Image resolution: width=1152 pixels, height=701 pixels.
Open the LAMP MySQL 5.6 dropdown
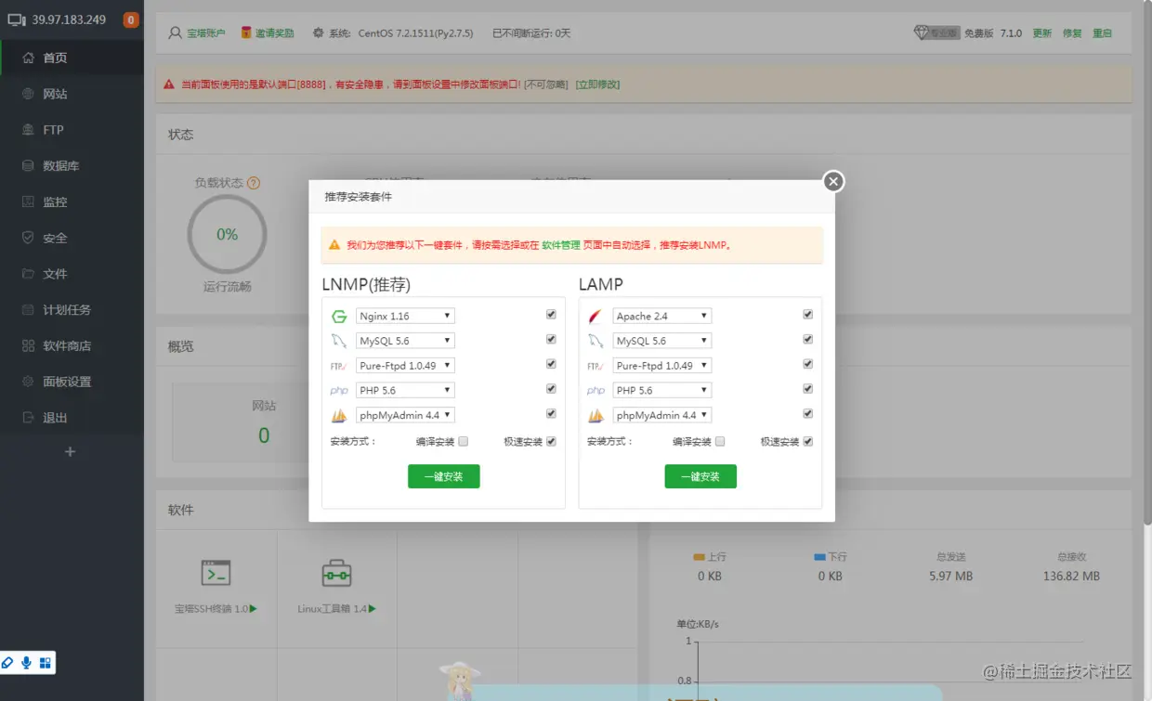tap(661, 341)
